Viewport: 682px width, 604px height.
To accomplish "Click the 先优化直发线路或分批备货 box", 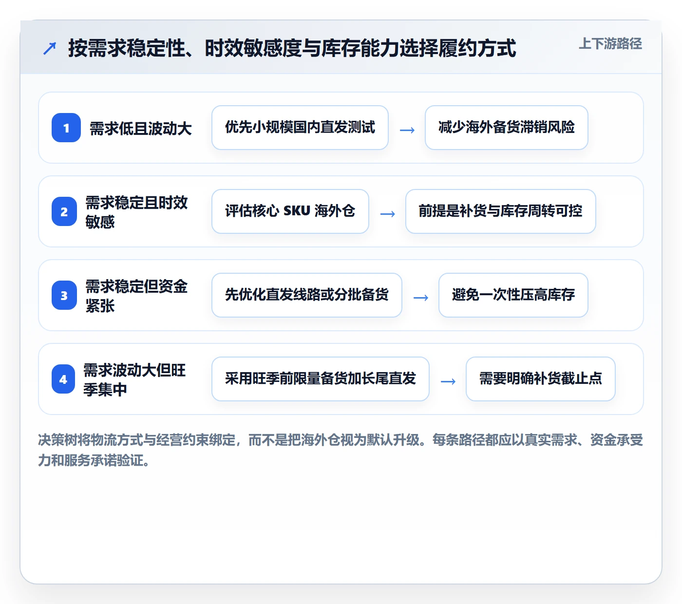I will (x=307, y=295).
